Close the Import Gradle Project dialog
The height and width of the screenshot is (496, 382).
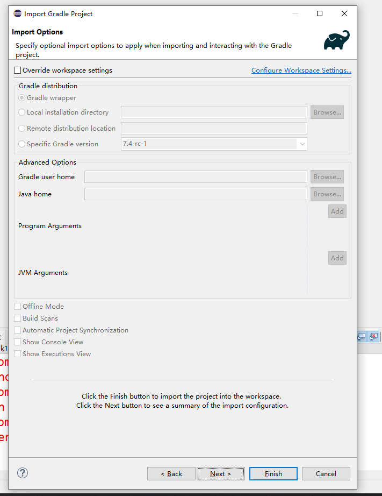tap(344, 13)
